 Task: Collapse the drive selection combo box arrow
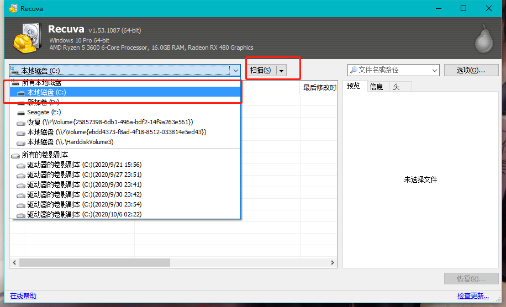235,70
